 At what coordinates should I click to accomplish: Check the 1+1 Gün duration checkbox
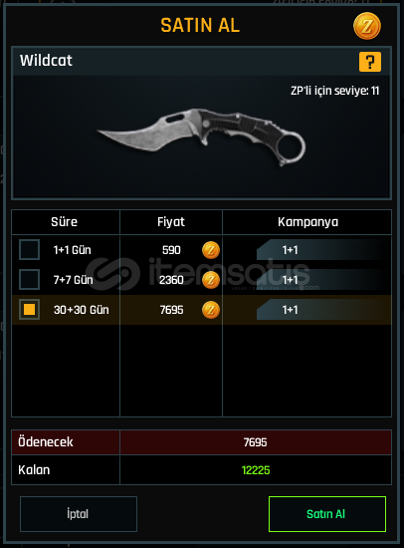29,249
